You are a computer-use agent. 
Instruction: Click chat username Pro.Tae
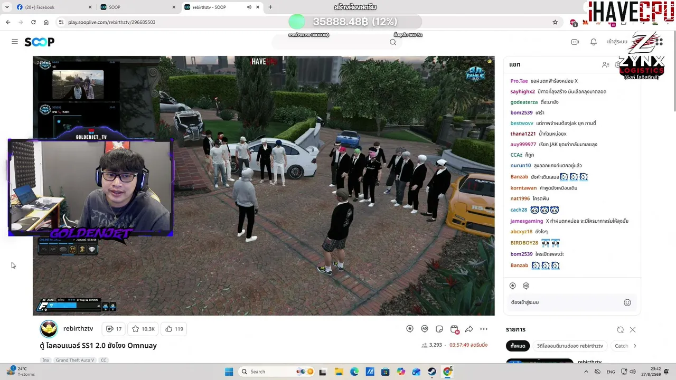click(x=519, y=81)
